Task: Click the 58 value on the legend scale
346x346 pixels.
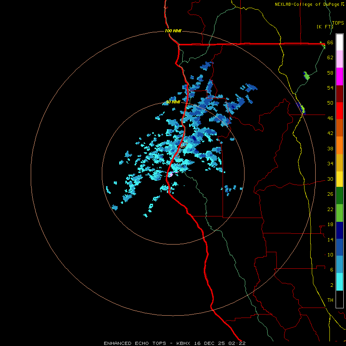Action: (x=330, y=73)
